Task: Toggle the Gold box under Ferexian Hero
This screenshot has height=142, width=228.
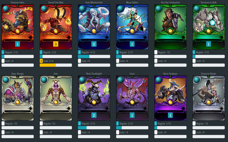Action: click(3, 61)
